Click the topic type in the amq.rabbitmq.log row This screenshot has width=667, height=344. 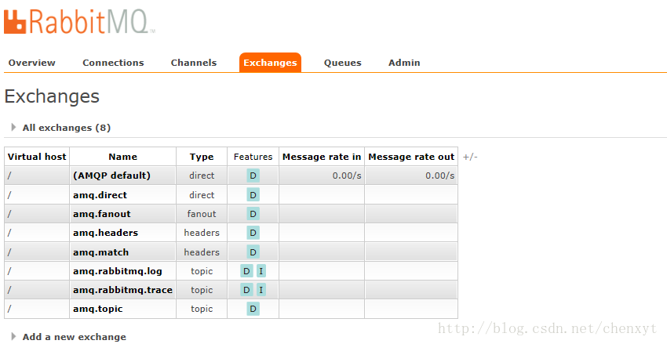(202, 271)
